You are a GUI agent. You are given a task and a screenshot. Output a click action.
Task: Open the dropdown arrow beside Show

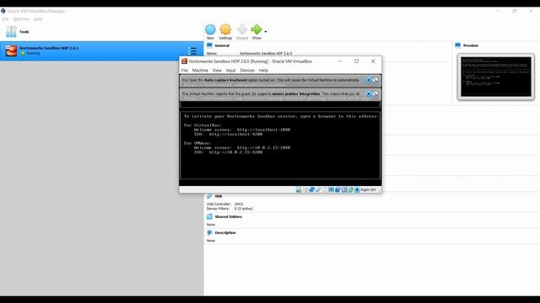(x=266, y=32)
